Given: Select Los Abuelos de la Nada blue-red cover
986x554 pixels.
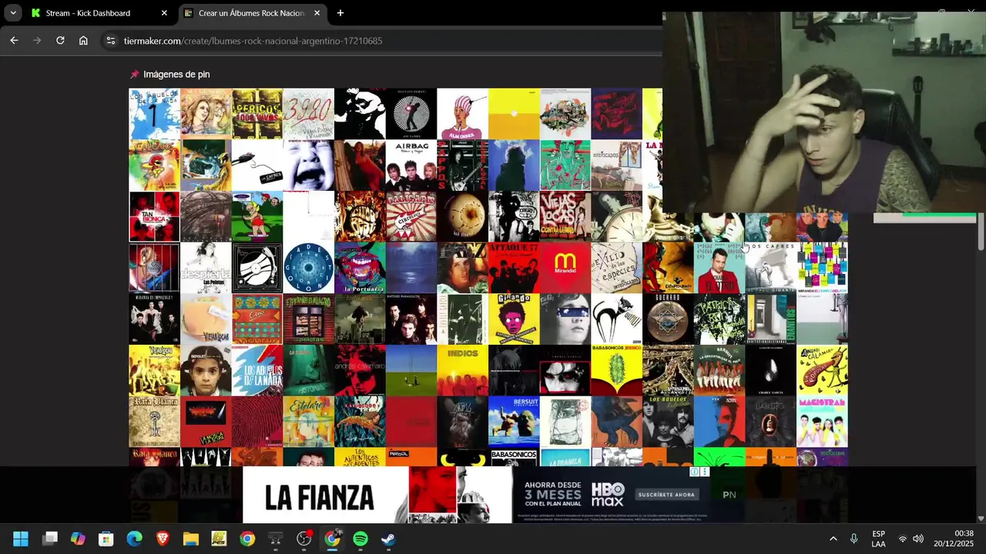Looking at the screenshot, I should (257, 370).
